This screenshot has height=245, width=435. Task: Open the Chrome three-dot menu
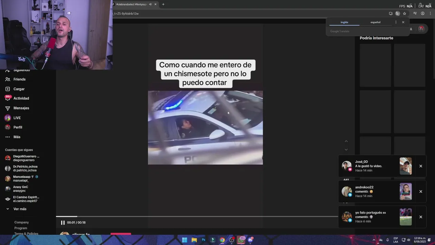(430, 14)
